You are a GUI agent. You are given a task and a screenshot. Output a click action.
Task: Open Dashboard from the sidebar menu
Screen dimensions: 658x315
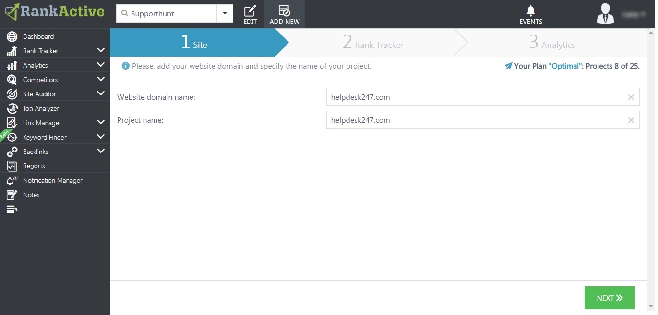(x=38, y=36)
